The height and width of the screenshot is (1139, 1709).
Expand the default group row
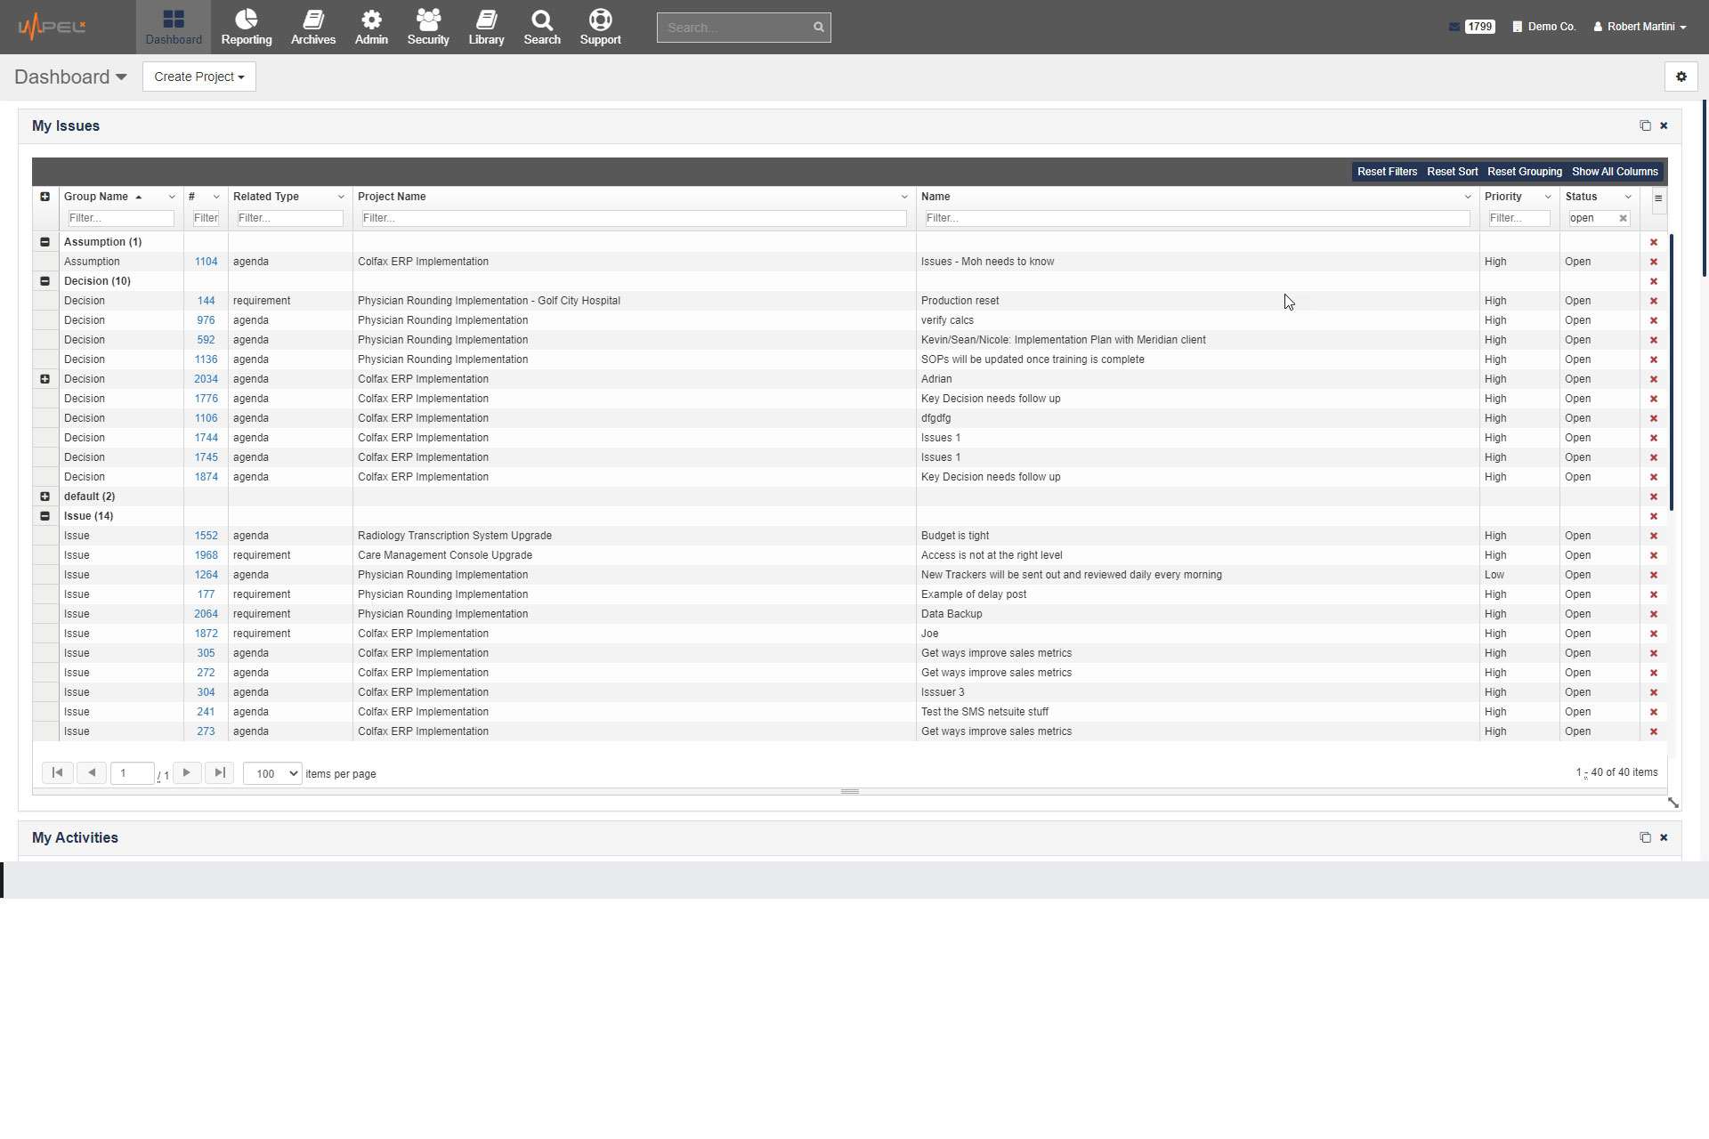tap(45, 496)
